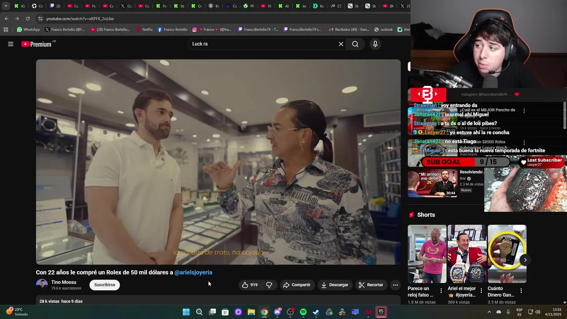567x319 pixels.
Task: Open the outlook bookmark
Action: coord(383,30)
